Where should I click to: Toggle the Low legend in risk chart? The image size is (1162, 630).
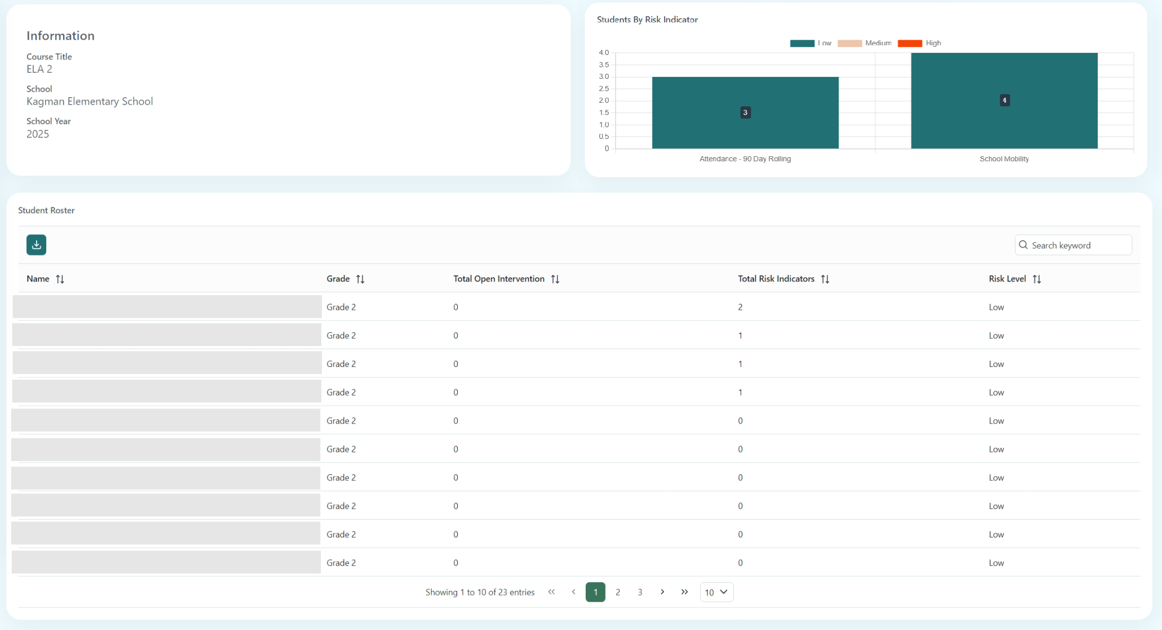tap(812, 43)
